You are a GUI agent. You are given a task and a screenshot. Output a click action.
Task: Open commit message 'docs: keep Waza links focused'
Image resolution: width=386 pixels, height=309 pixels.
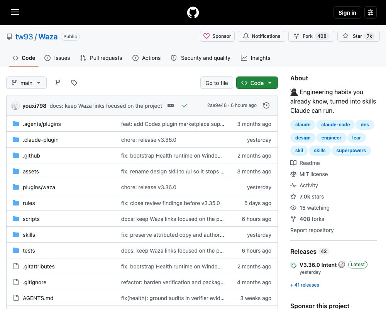pyautogui.click(x=106, y=106)
